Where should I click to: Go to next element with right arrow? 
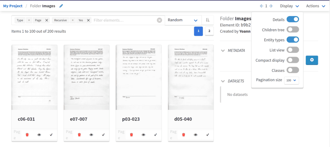pyautogui.click(x=271, y=6)
